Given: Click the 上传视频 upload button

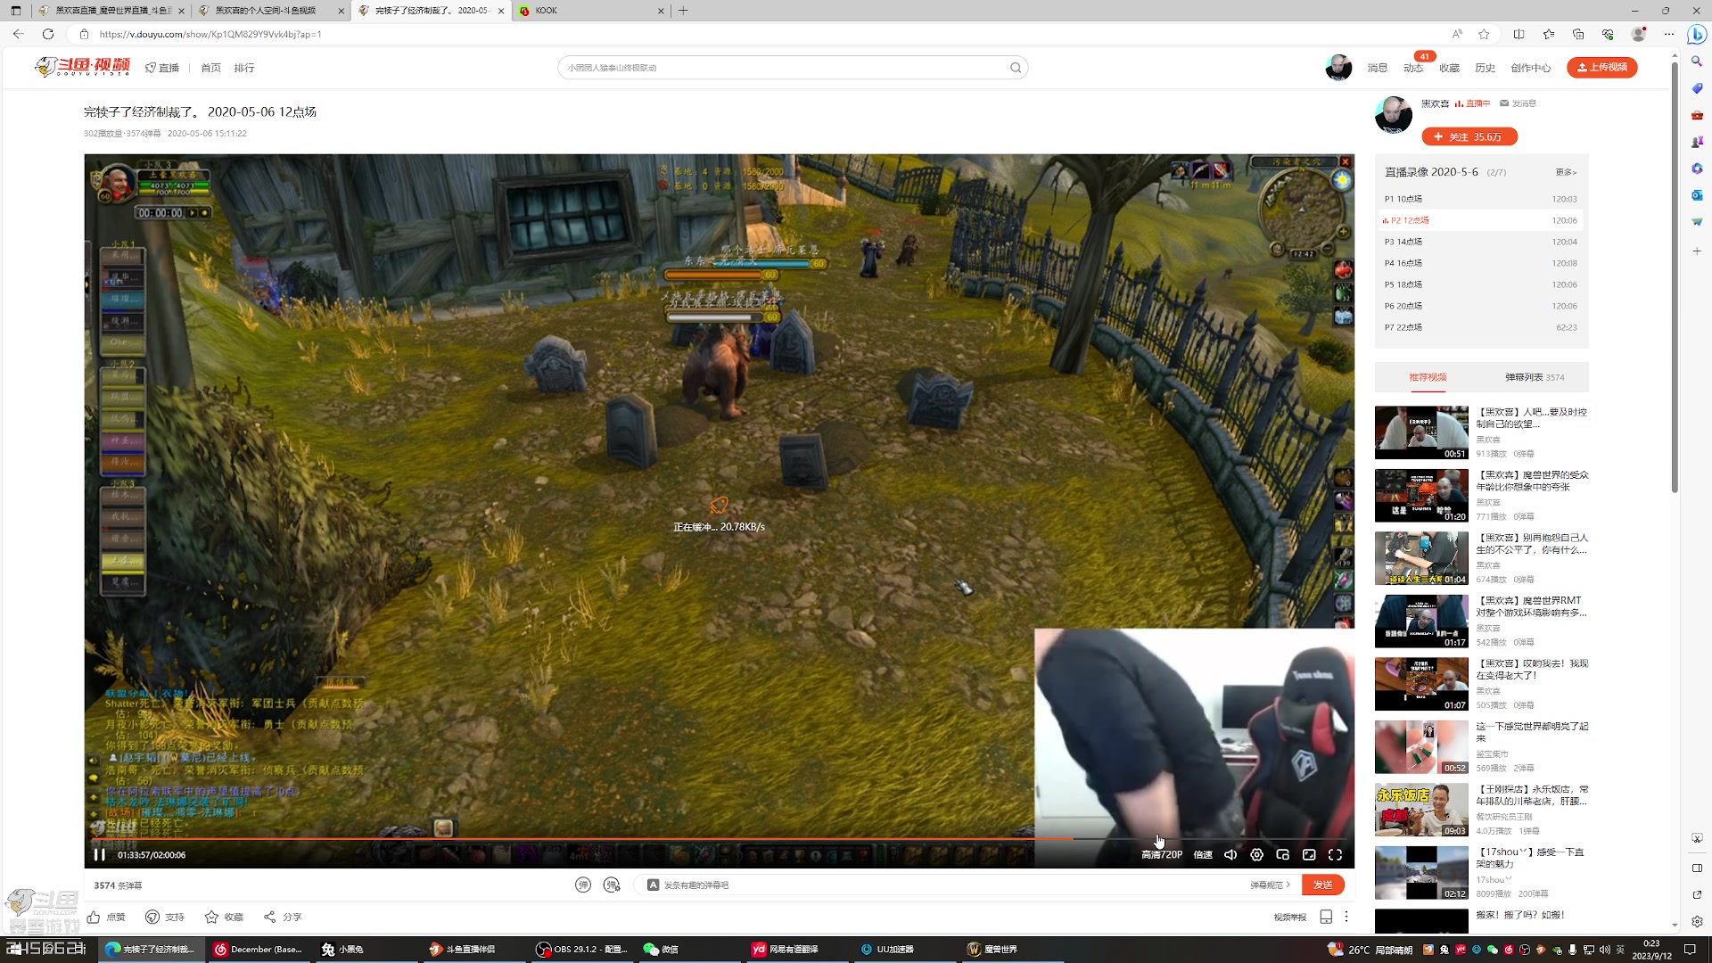Looking at the screenshot, I should click(x=1602, y=67).
